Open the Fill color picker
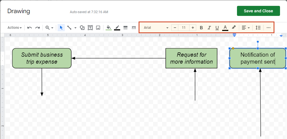Image resolution: width=287 pixels, height=139 pixels. coord(109,28)
